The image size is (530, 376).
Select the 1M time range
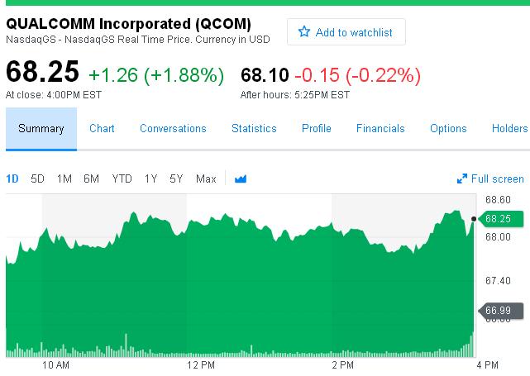tap(64, 178)
